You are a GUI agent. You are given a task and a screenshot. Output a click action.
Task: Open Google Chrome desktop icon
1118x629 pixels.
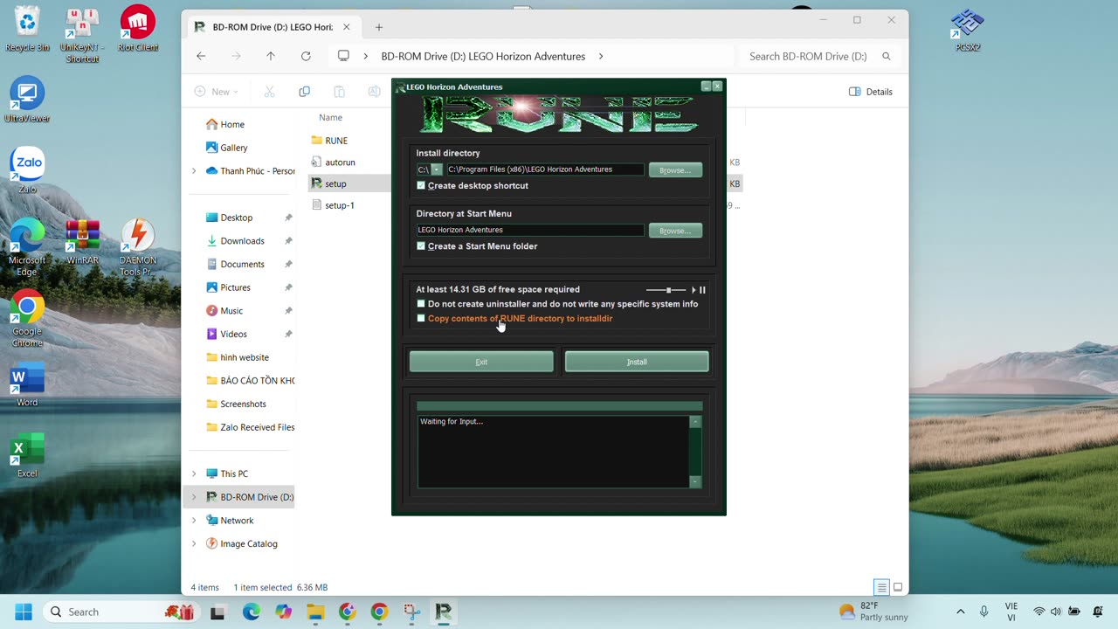point(27,318)
